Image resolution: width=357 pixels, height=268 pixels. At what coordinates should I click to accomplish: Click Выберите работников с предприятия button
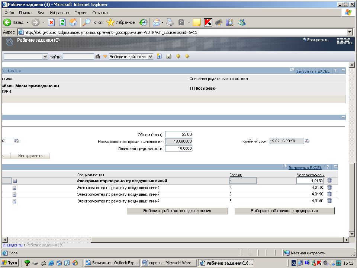(x=284, y=211)
